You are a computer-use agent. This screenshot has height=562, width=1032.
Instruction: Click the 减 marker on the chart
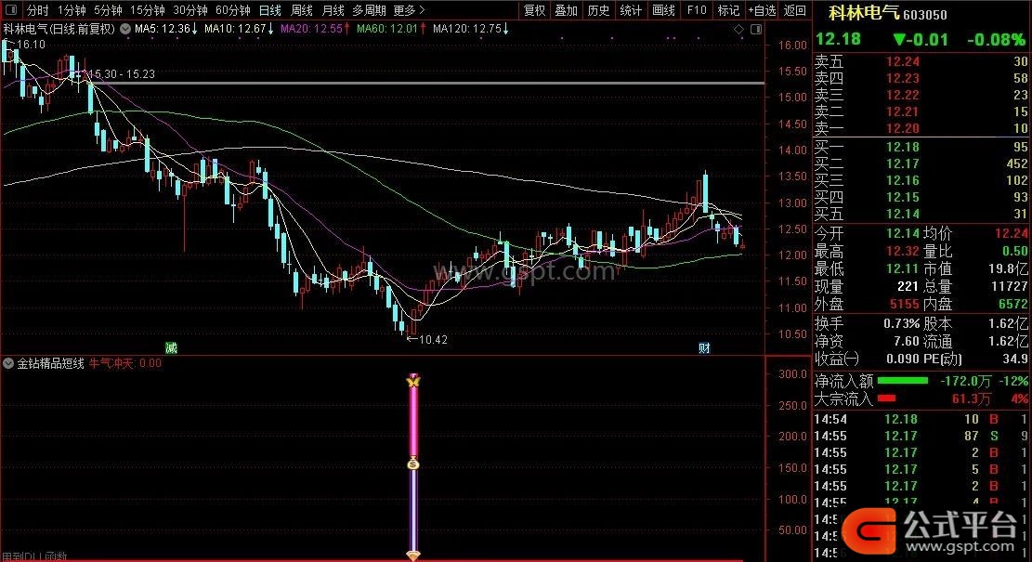pyautogui.click(x=171, y=348)
